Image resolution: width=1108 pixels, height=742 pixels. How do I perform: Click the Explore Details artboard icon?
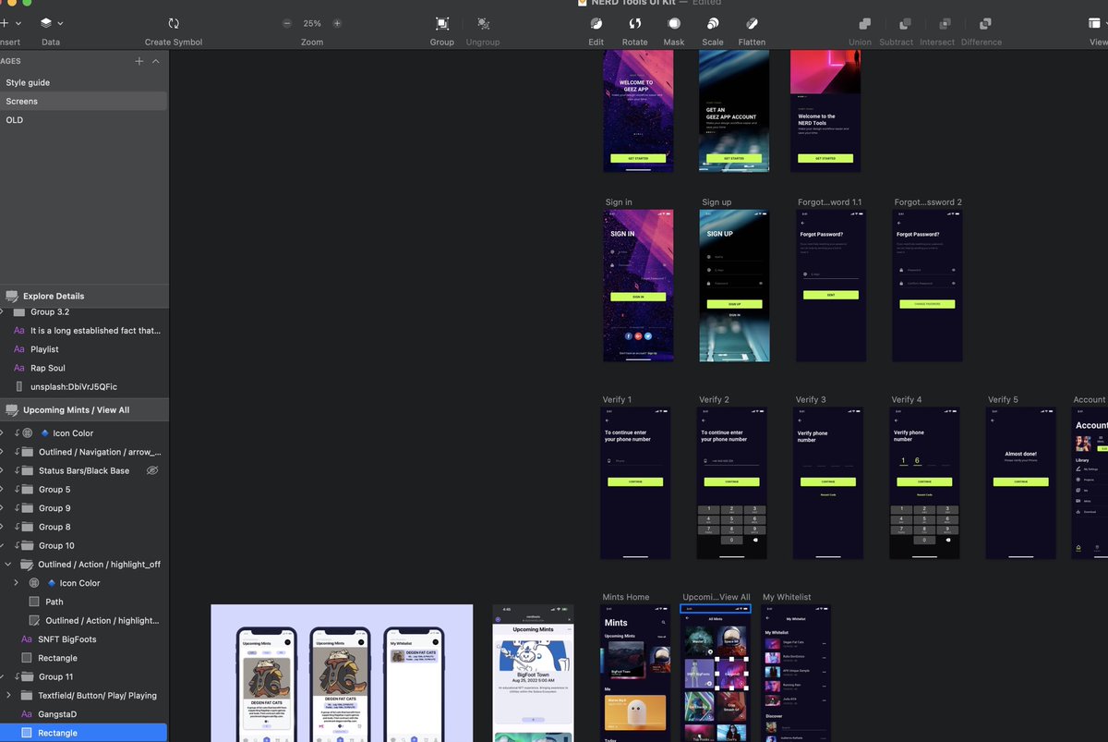point(12,296)
